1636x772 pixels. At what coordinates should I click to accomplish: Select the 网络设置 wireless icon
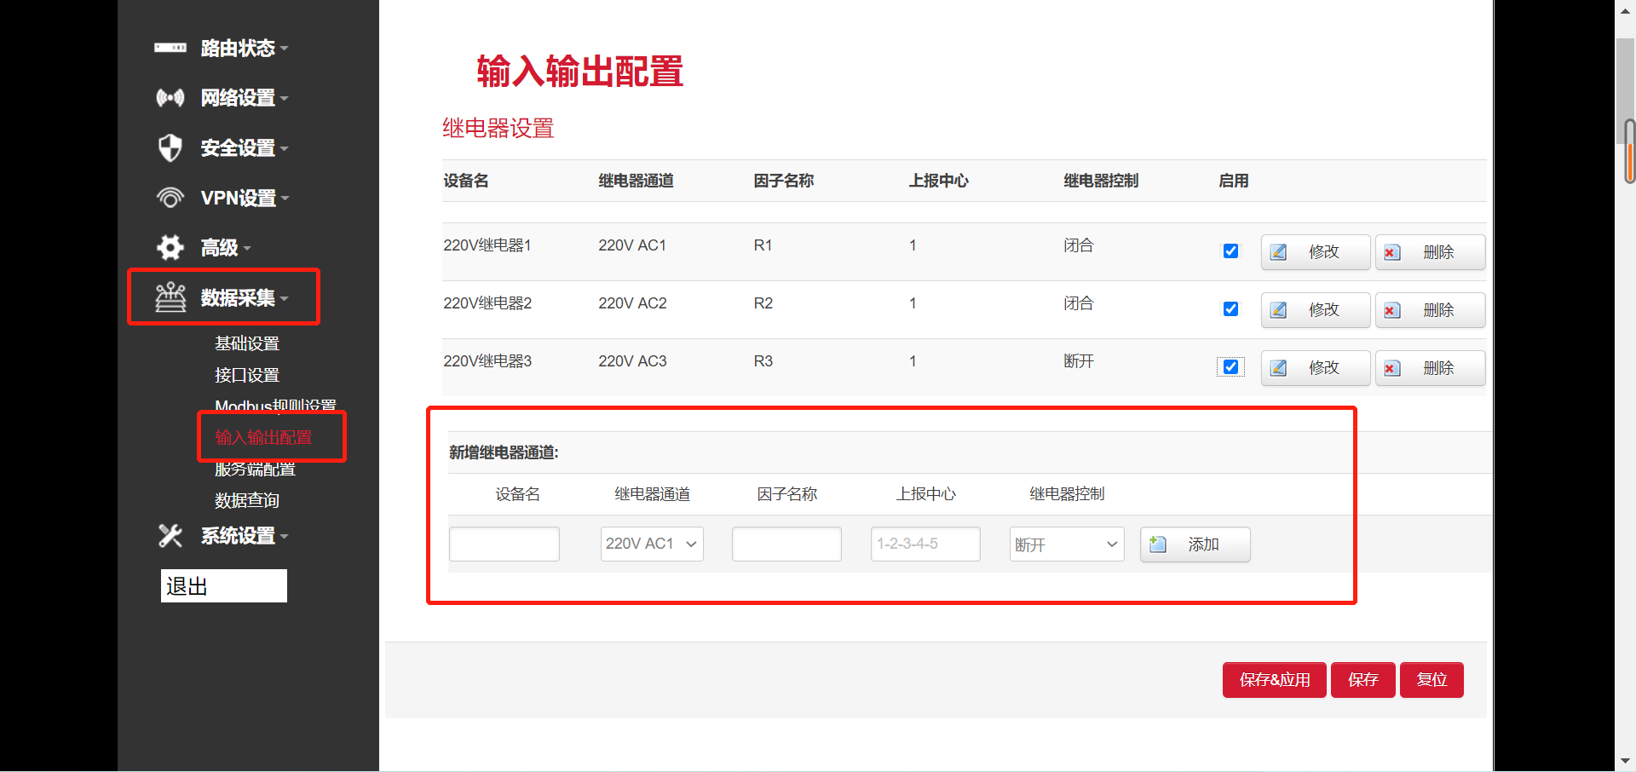(x=170, y=98)
